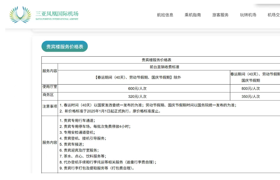Viewport: 280px width, 180px height.
Task: Select the 600元/人次 price cell
Action: (x=137, y=89)
